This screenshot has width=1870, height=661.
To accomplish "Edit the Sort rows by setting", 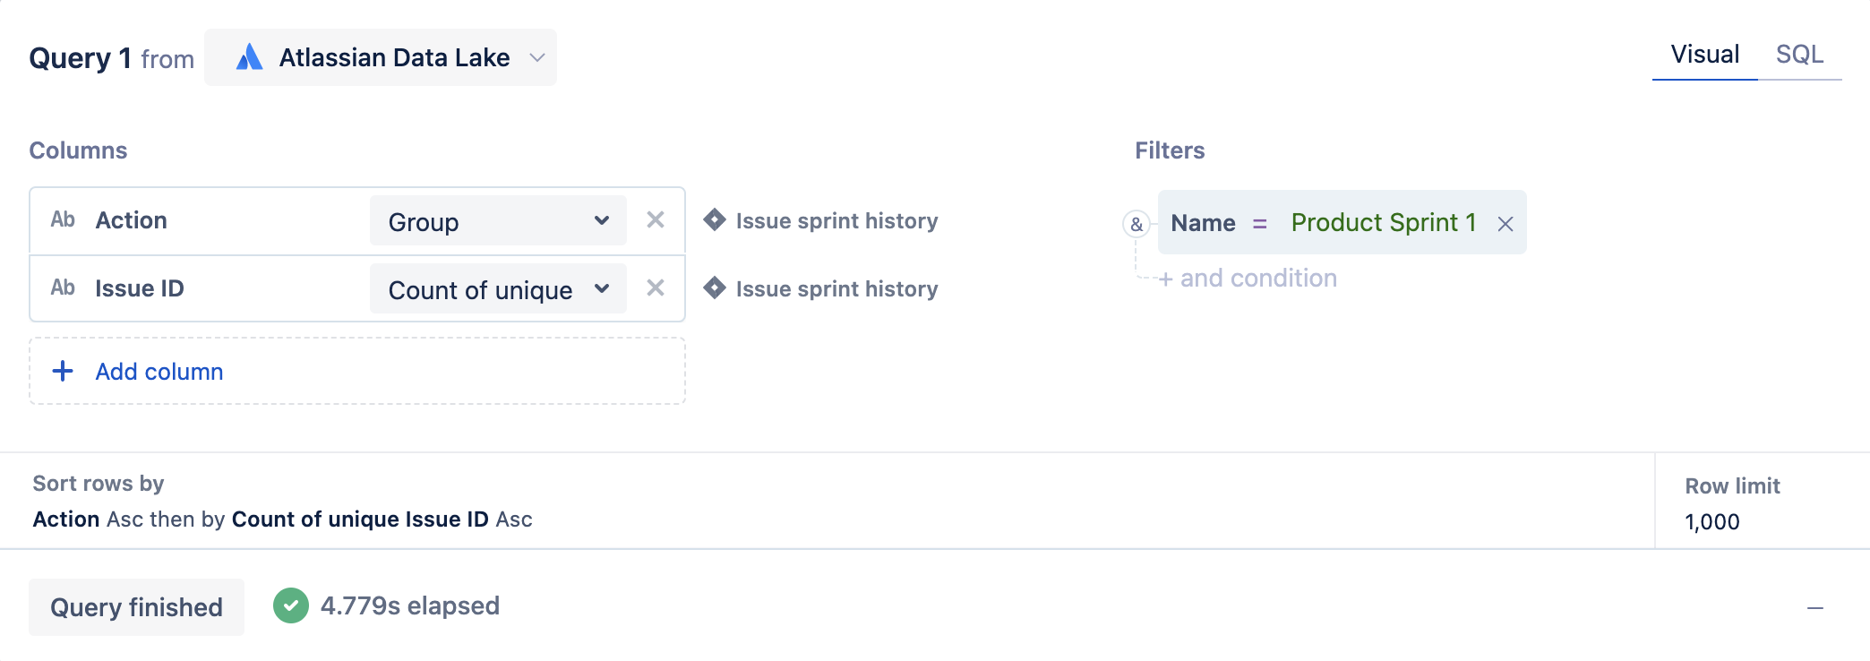I will pos(282,519).
